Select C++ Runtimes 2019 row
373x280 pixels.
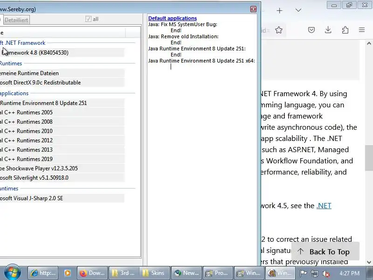click(x=62, y=159)
